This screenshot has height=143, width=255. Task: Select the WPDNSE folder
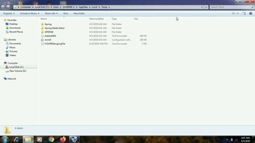click(49, 32)
